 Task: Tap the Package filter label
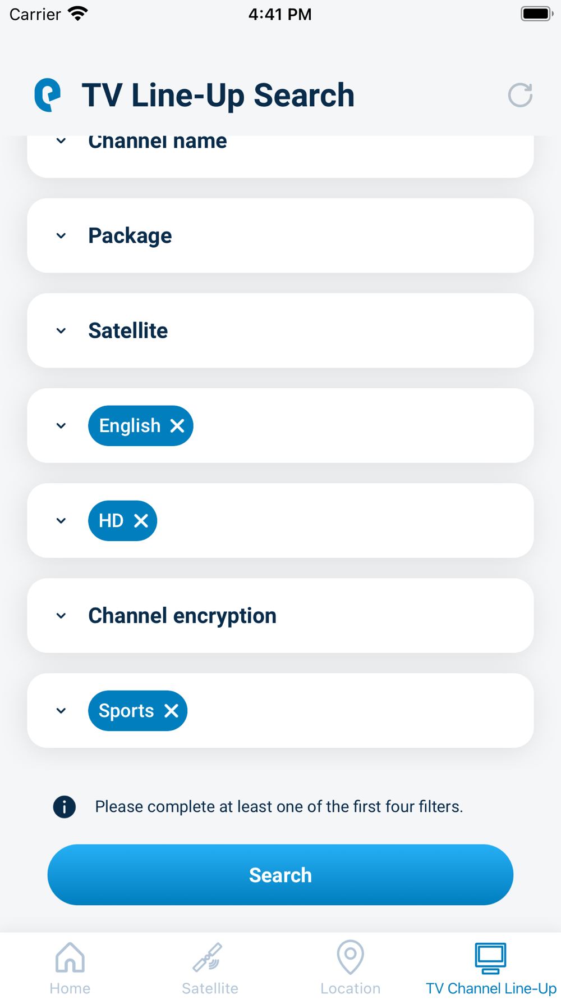tap(130, 236)
